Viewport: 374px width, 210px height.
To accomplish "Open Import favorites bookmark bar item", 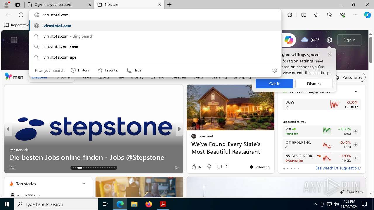I will pyautogui.click(x=17, y=25).
